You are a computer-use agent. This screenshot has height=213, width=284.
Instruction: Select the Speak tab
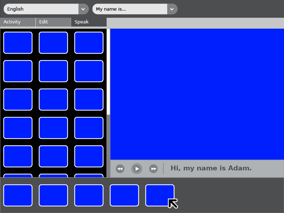pos(89,22)
